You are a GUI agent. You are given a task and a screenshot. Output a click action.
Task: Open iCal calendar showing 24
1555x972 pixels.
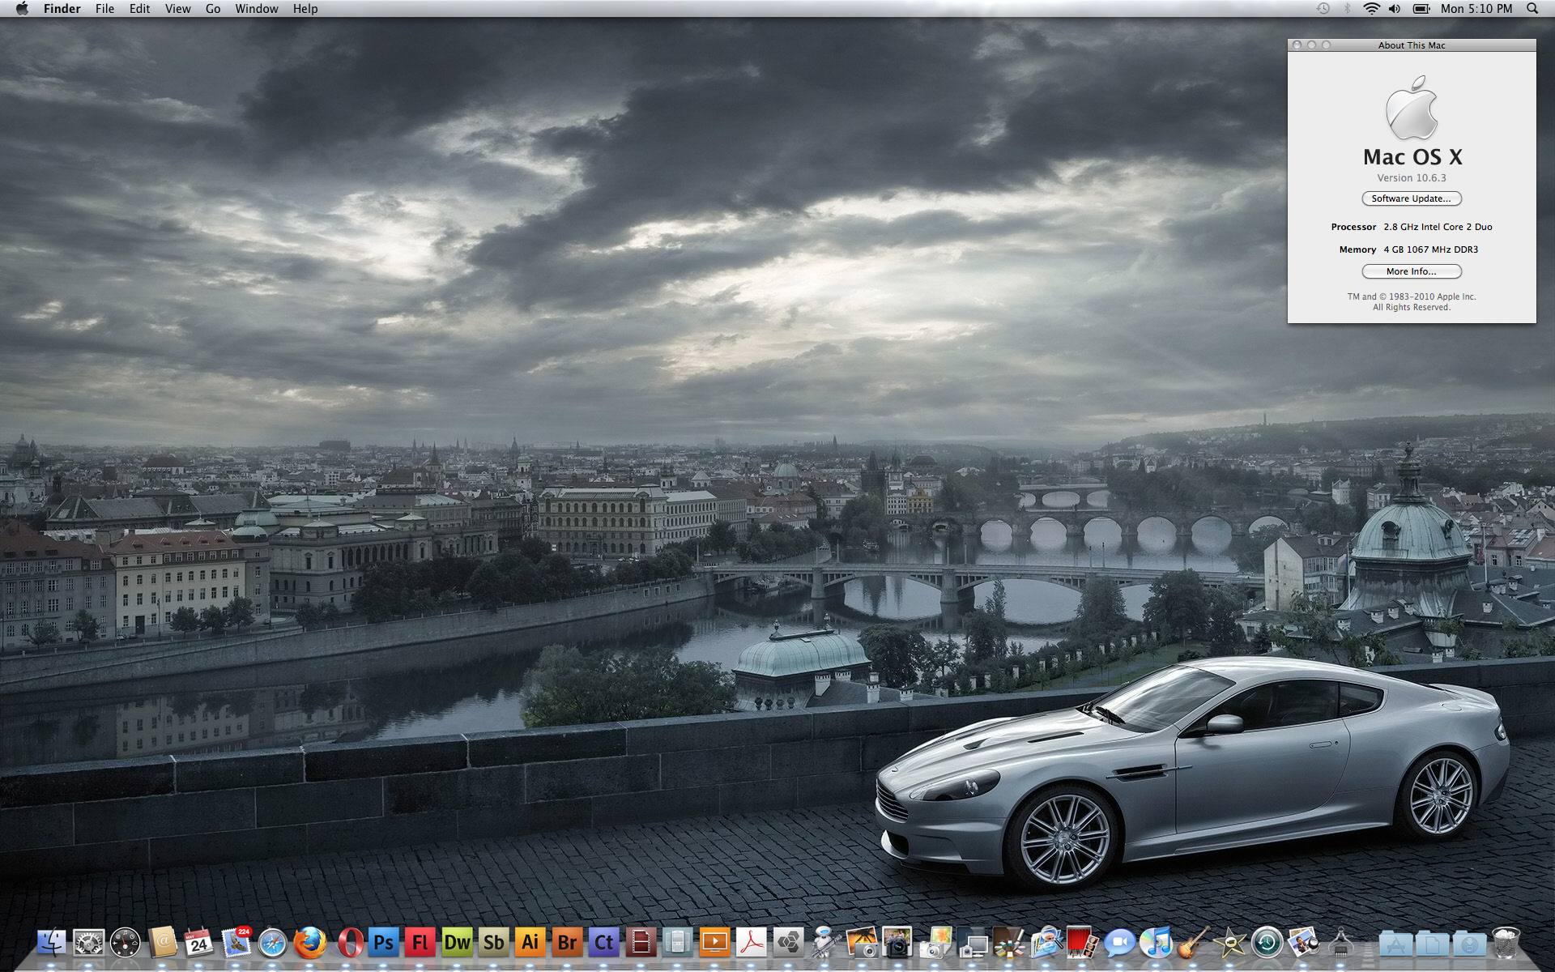point(198,943)
